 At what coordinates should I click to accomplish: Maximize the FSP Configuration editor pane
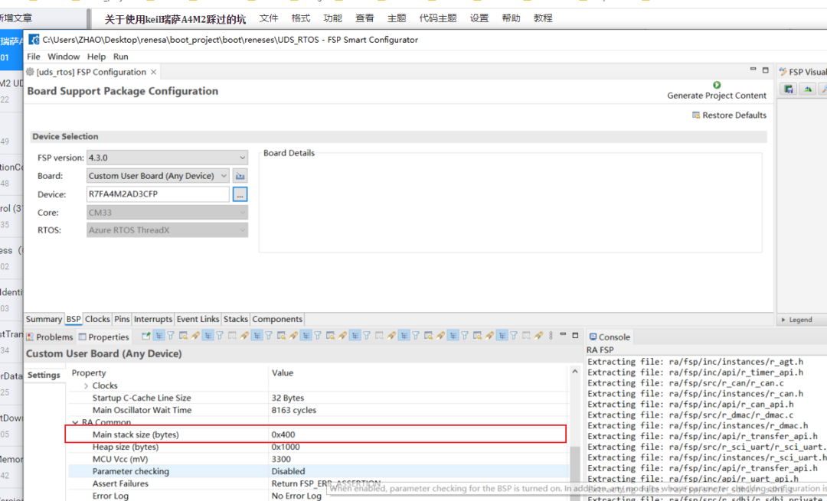pos(765,70)
